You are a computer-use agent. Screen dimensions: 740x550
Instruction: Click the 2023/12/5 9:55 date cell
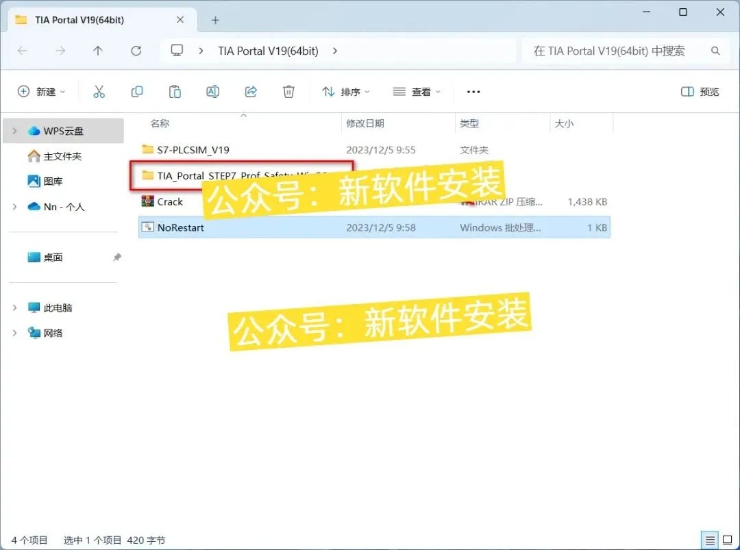pos(381,150)
